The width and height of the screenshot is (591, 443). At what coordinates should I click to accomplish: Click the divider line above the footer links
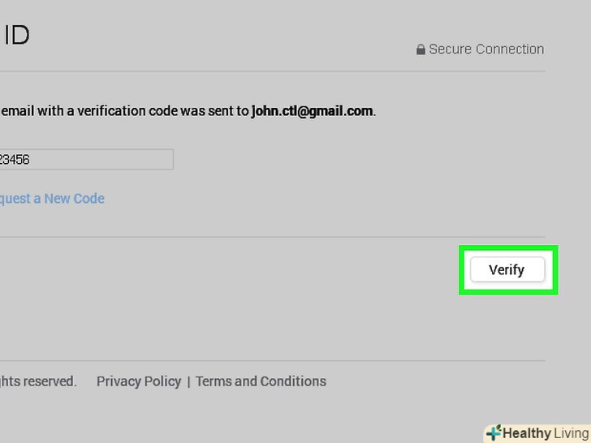click(x=244, y=361)
